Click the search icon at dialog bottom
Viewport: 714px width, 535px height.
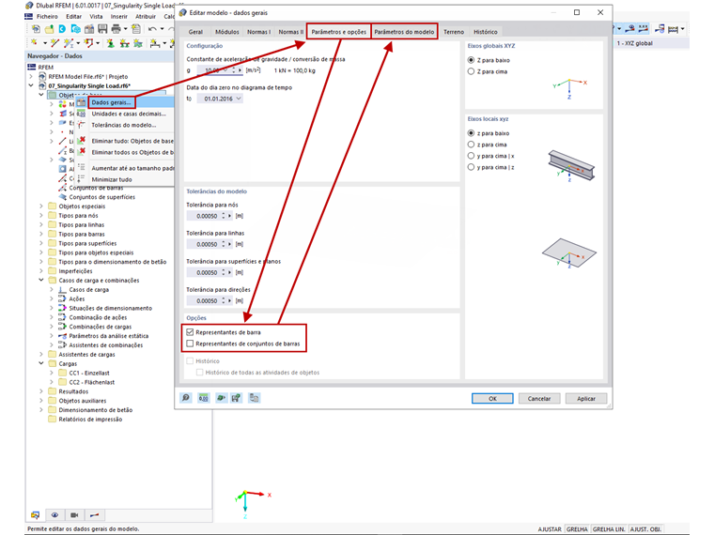pos(186,398)
